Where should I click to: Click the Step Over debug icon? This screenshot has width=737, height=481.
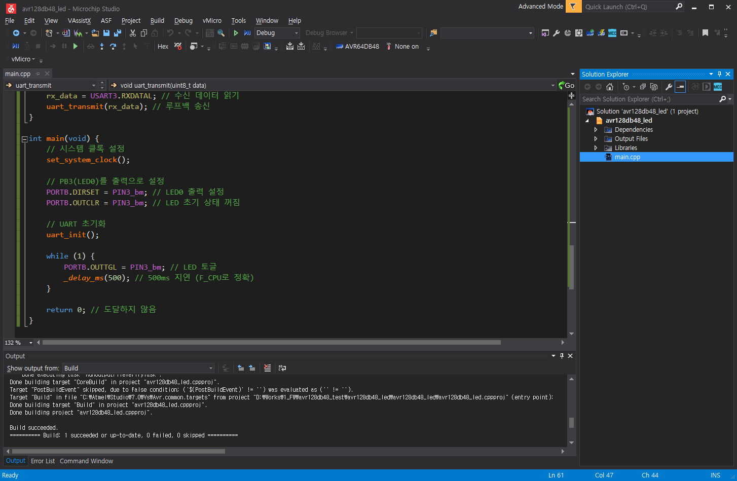point(113,46)
